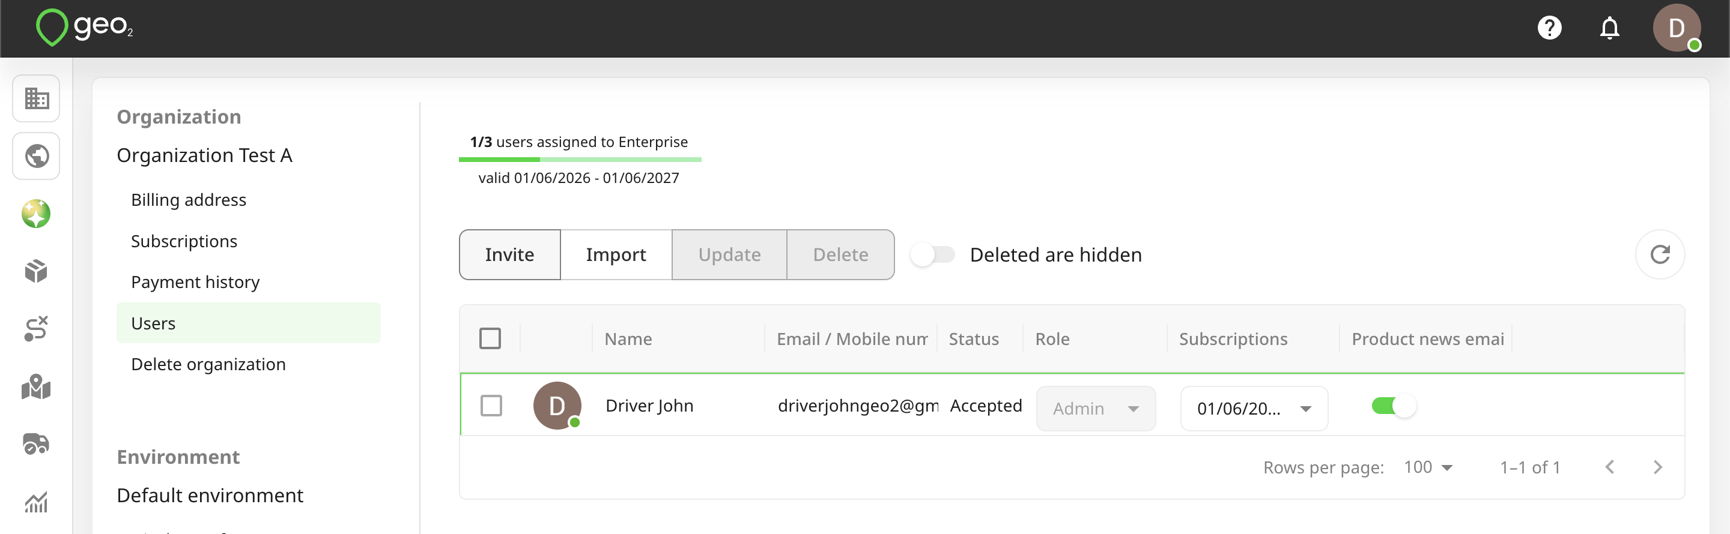Click the Update button
The image size is (1730, 534).
(729, 255)
